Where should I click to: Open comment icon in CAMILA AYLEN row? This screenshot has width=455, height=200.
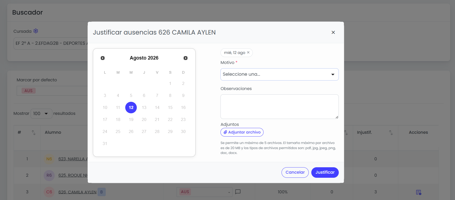point(238,192)
